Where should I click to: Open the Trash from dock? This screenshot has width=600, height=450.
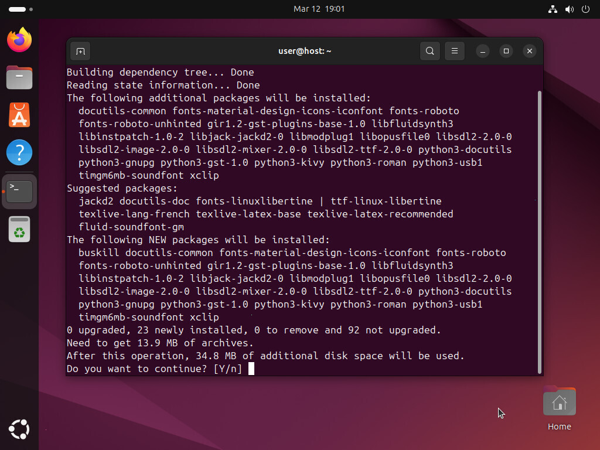[19, 229]
